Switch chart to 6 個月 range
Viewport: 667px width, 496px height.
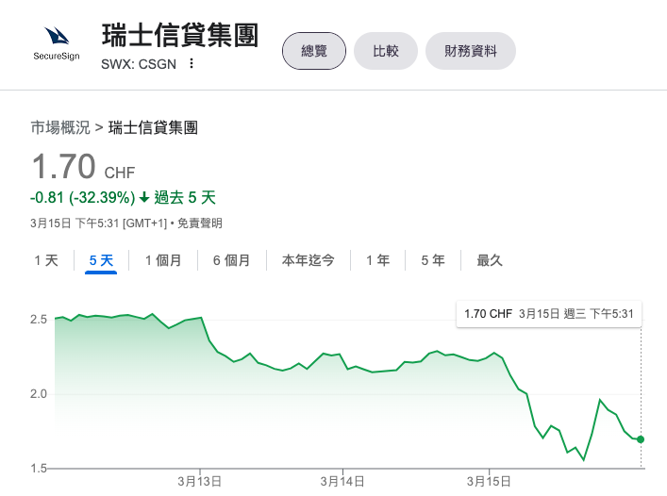point(231,260)
